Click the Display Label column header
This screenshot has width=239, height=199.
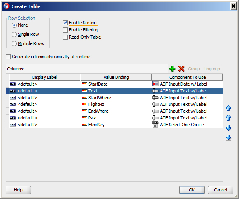coord(45,77)
